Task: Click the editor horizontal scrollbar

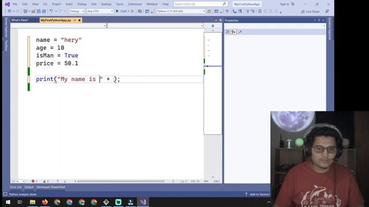Action: (121, 181)
